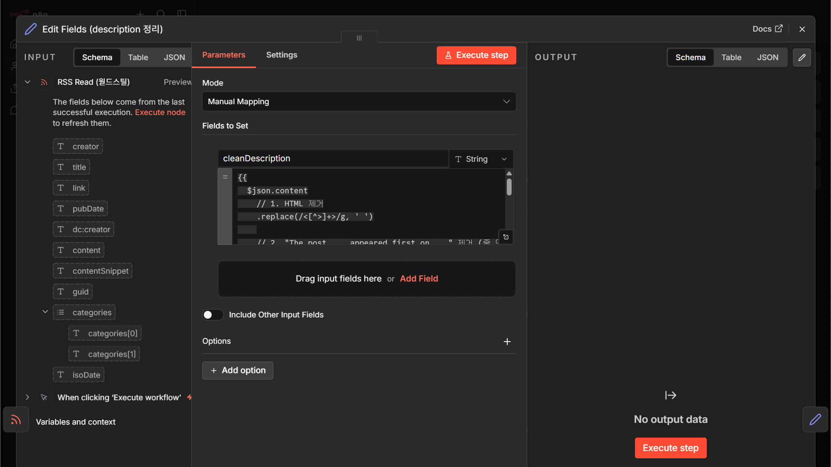Image resolution: width=831 pixels, height=467 pixels.
Task: Click the Options plus icon
Action: point(507,342)
